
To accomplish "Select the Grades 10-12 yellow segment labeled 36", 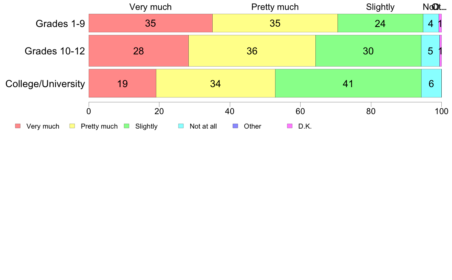I will coord(252,51).
